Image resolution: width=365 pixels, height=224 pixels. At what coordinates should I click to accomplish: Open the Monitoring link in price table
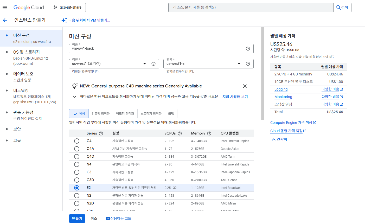coord(283,97)
